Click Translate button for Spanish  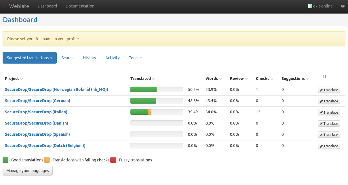[x=329, y=135]
